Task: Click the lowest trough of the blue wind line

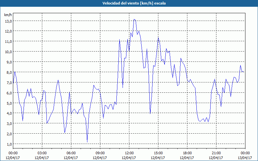Action: (x=87, y=142)
